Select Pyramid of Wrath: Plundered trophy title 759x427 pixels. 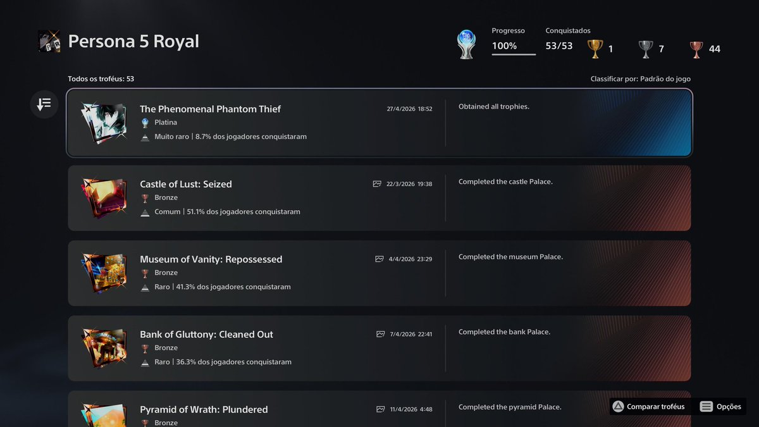click(204, 409)
